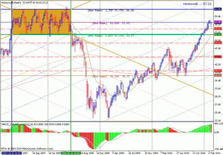This screenshot has width=223, height=155.
Task: Click the red 40.00 price tag
Action: tap(218, 71)
